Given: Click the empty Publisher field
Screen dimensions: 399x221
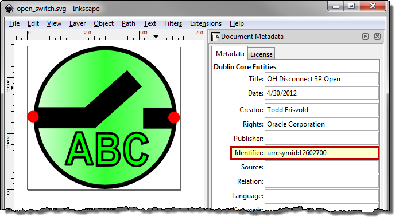Looking at the screenshot, I should coord(321,139).
